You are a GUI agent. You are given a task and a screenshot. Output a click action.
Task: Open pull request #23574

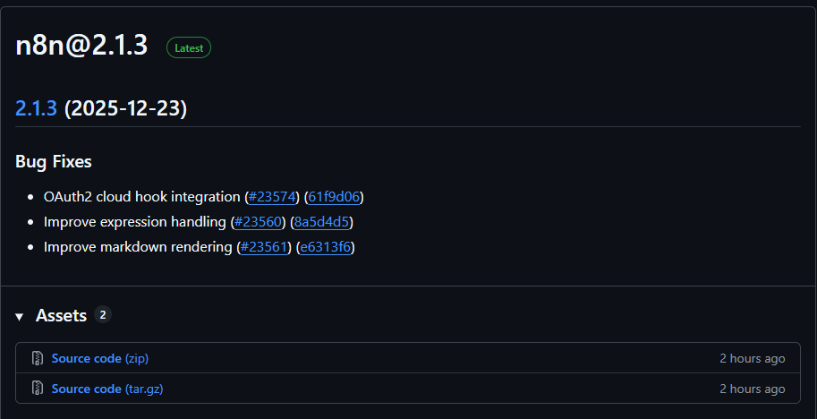271,196
